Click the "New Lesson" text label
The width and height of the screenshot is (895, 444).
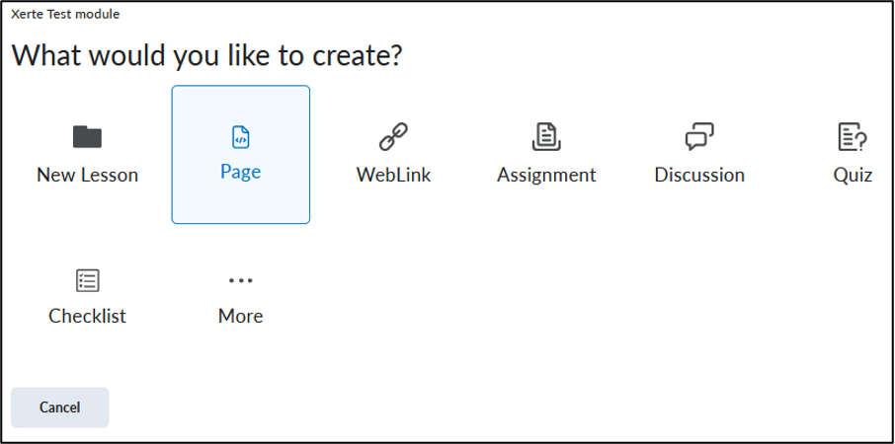point(87,175)
